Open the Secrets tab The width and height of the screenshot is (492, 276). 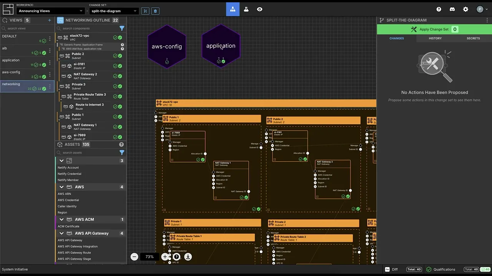(x=473, y=38)
